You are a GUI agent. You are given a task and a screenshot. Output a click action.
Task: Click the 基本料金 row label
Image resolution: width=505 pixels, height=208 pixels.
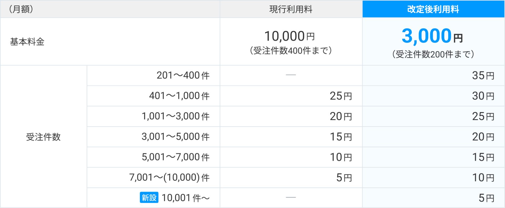(x=27, y=42)
